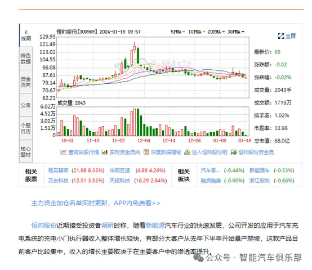Click the people icon beside 进入恒帅股份吧
Screen dimensions: 312x270
[187, 152]
